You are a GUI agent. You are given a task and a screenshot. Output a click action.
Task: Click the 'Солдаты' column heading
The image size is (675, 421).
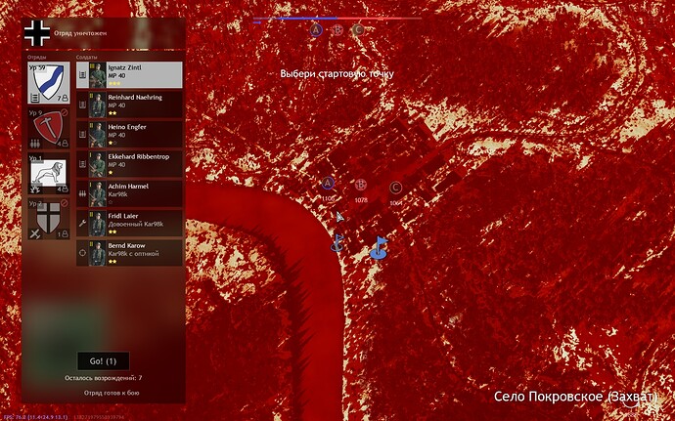(x=87, y=57)
